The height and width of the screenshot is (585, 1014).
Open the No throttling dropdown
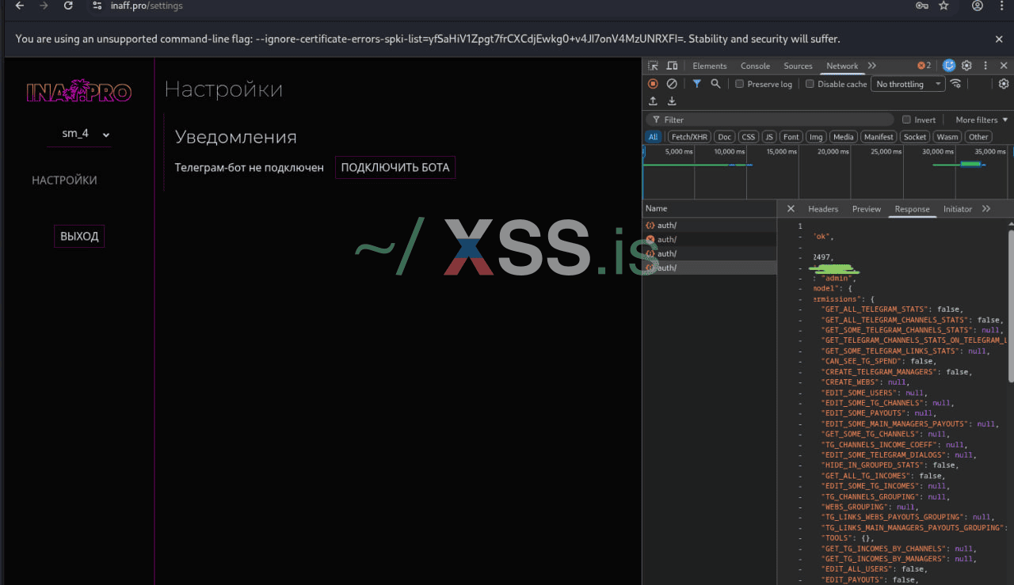pyautogui.click(x=908, y=84)
